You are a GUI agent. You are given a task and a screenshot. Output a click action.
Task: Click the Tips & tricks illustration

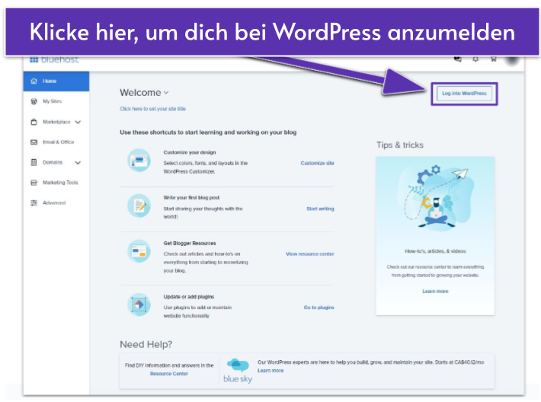[x=435, y=197]
